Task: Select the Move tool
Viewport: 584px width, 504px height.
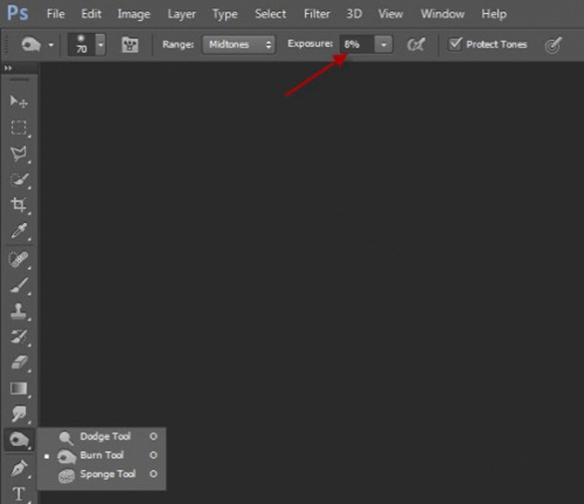Action: point(19,102)
